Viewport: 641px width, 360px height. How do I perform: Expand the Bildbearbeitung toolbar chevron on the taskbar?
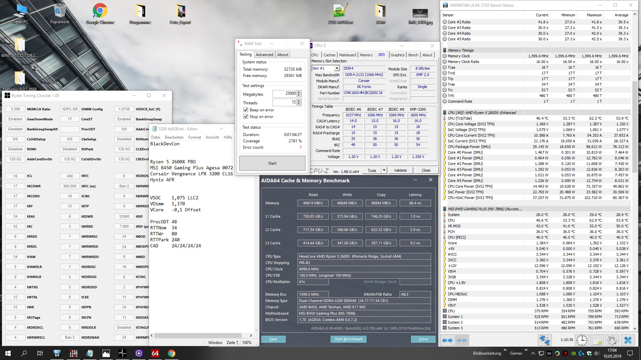click(505, 350)
